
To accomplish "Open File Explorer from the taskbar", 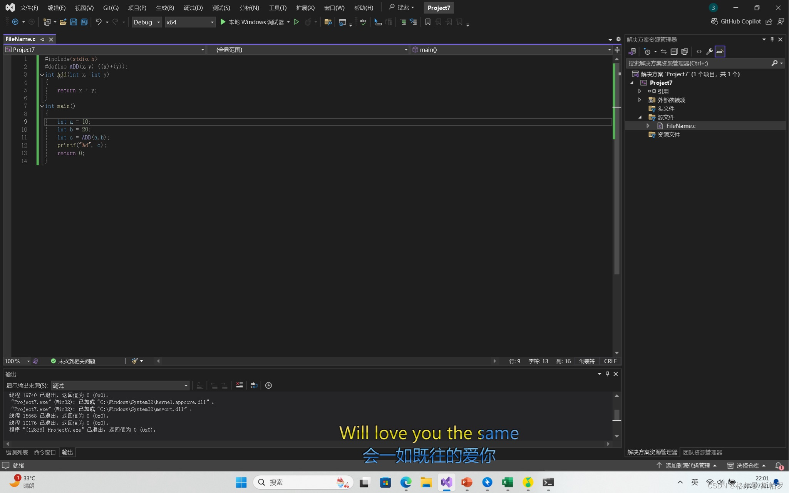I will (426, 482).
